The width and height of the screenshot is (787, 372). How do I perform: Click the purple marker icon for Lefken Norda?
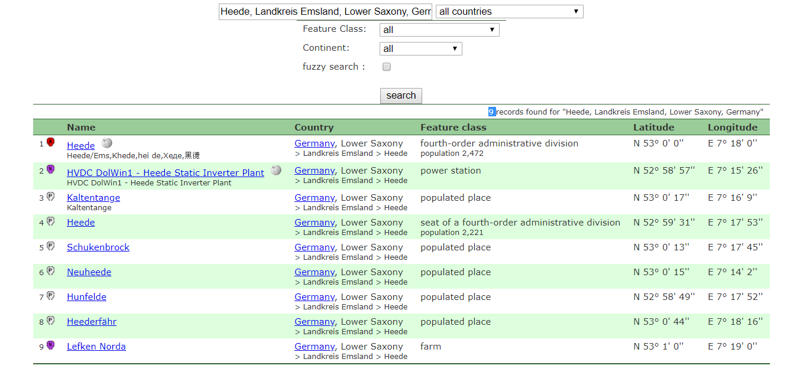(x=51, y=345)
